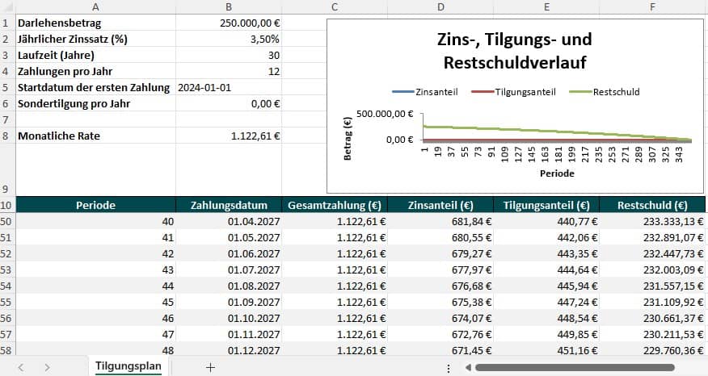Click the three-dot sheet bar handle
The width and height of the screenshot is (708, 376).
pyautogui.click(x=448, y=369)
